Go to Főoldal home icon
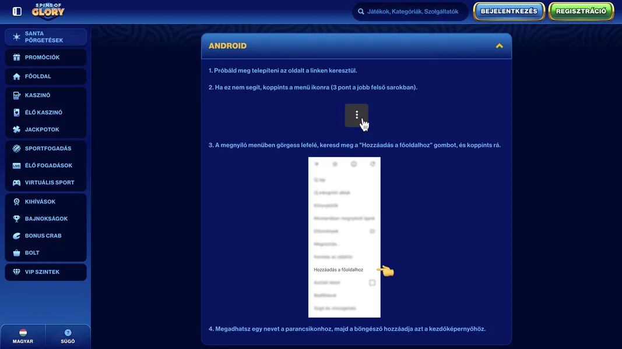 [16, 77]
